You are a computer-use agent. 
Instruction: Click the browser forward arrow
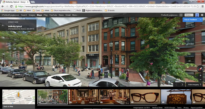pyautogui.click(x=7, y=6)
